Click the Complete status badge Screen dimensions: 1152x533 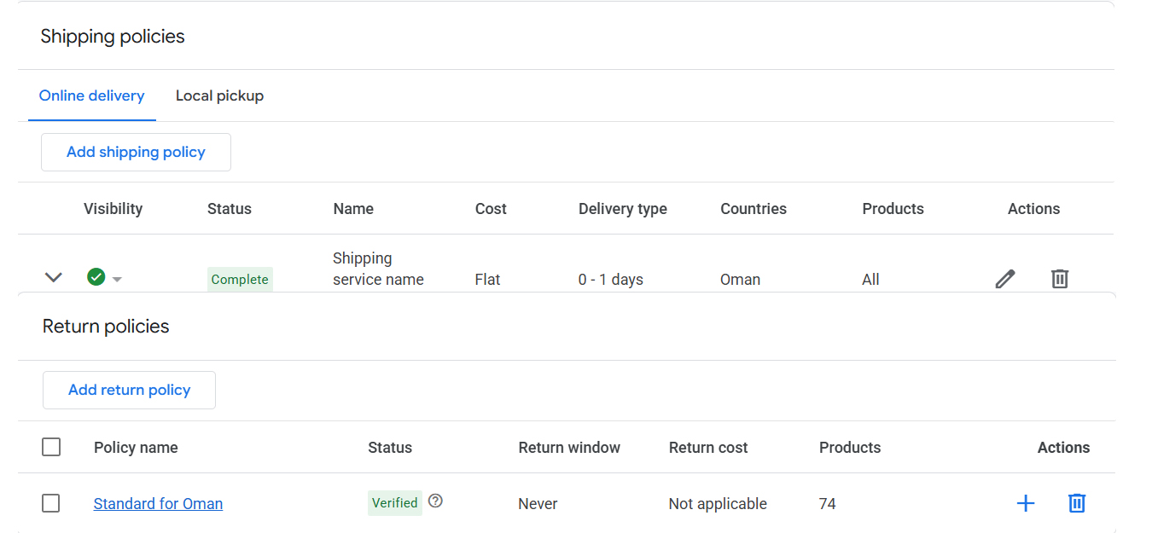point(240,280)
